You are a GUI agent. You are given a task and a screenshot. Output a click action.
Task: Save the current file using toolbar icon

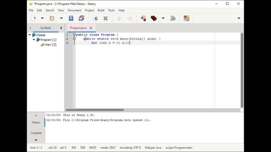point(71,18)
